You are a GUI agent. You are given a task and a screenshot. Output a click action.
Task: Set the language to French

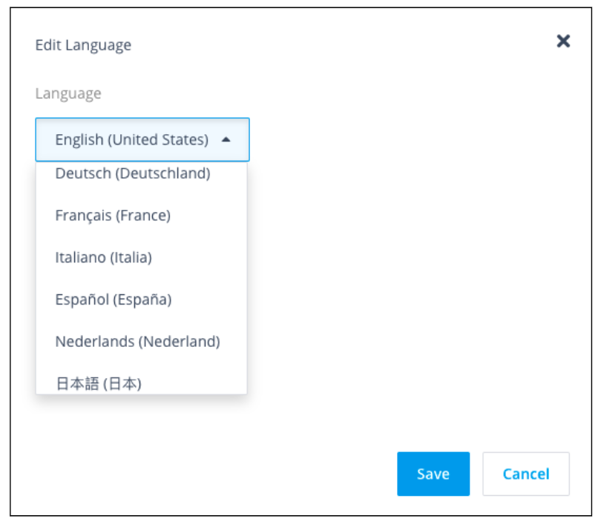(x=113, y=216)
